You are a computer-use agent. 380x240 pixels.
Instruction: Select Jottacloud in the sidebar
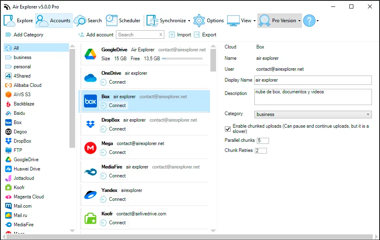[36, 178]
